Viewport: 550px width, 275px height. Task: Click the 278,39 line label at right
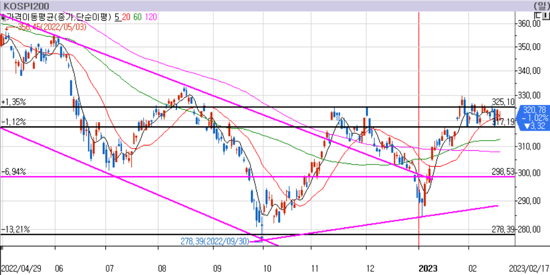pos(503,229)
